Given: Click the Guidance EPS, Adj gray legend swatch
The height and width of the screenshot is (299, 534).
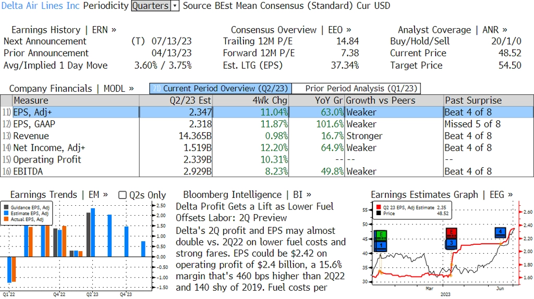Looking at the screenshot, I should [6, 207].
